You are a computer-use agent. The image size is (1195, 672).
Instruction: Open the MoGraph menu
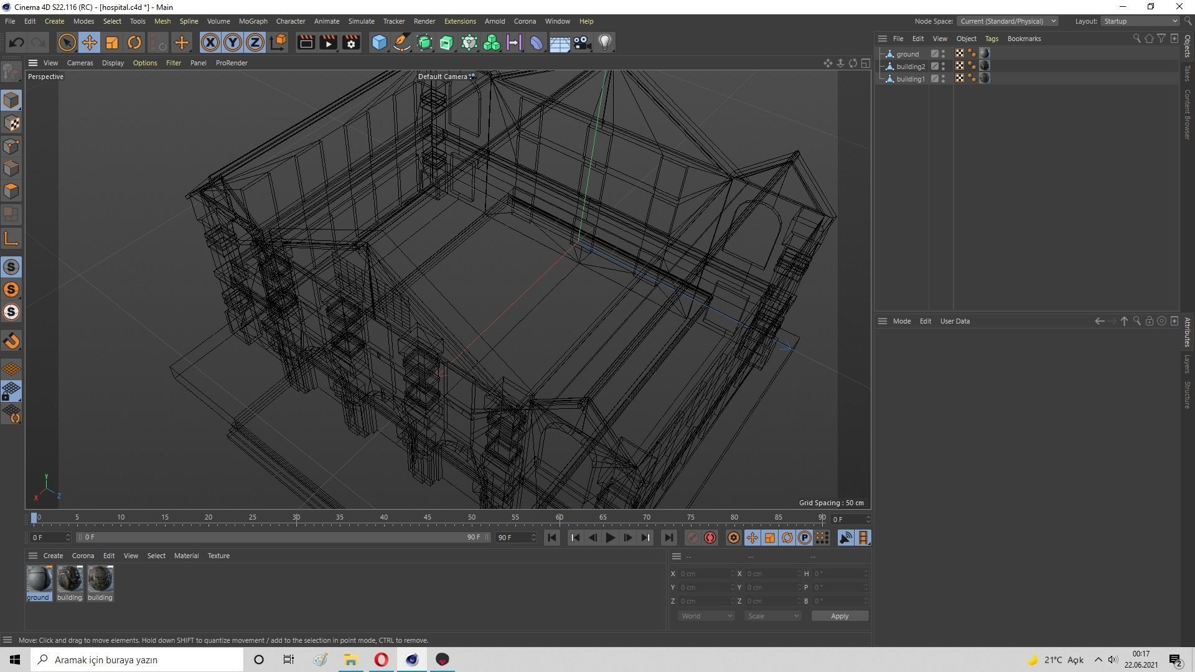coord(253,21)
